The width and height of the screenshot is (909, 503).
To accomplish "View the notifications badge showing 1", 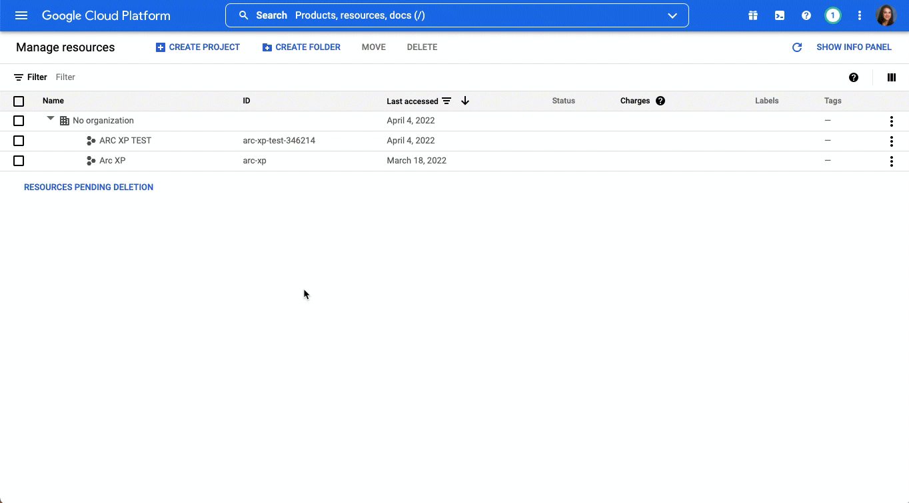I will point(832,15).
